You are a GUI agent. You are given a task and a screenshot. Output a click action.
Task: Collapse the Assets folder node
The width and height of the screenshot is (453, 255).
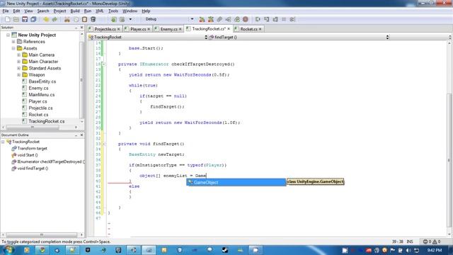click(x=13, y=48)
